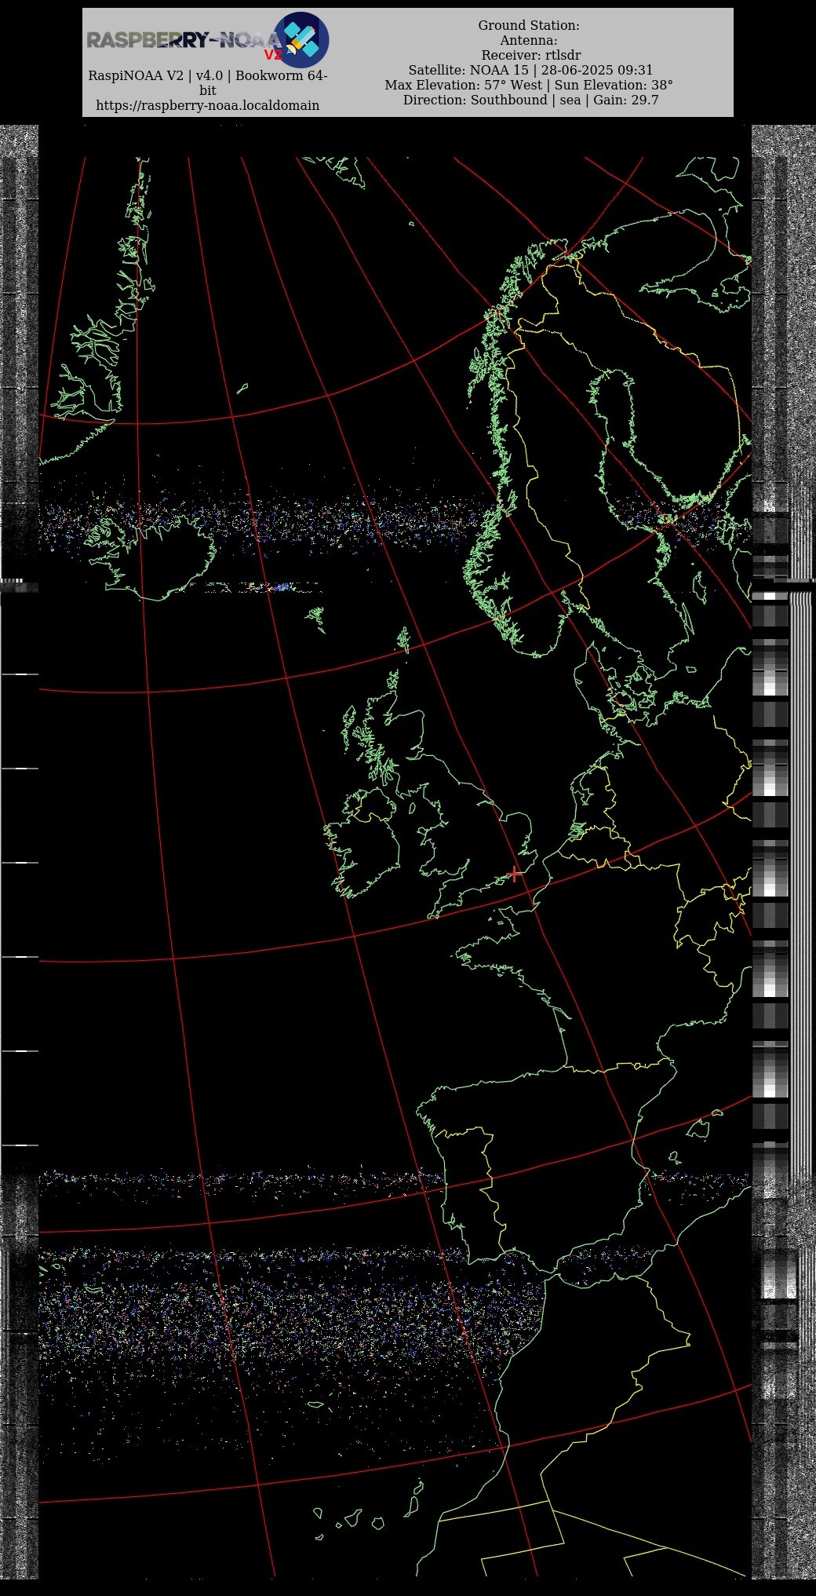The height and width of the screenshot is (1596, 816).
Task: Click the 'Receiver: rtlsdr' text
Action: click(531, 56)
